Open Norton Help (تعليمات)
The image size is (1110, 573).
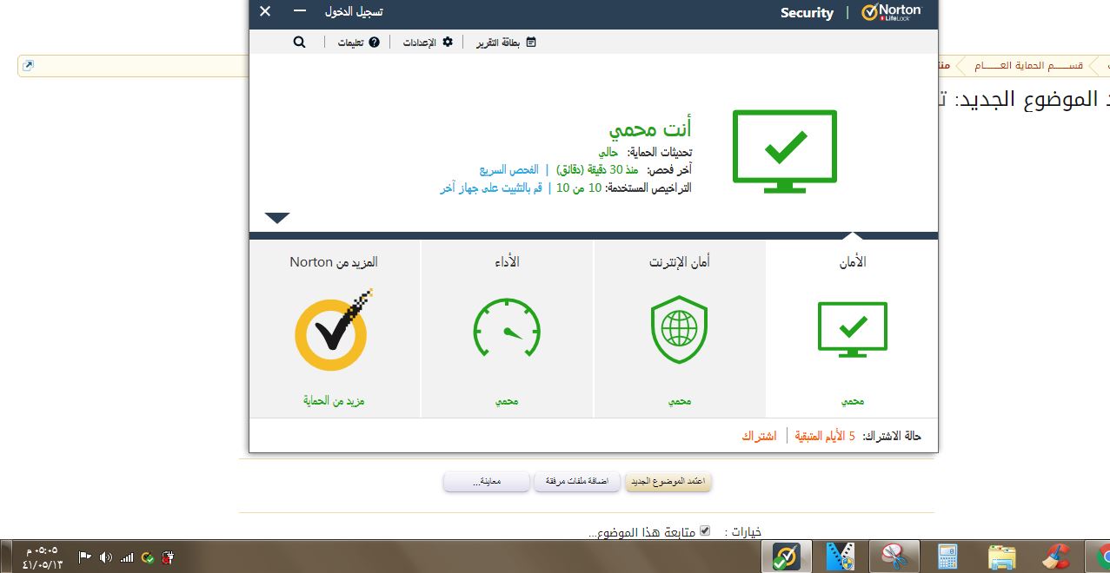[359, 42]
